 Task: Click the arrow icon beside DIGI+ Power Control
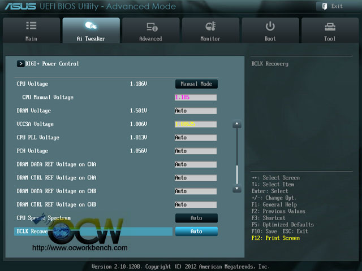point(20,64)
